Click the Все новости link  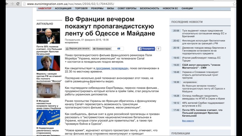click(x=188, y=121)
